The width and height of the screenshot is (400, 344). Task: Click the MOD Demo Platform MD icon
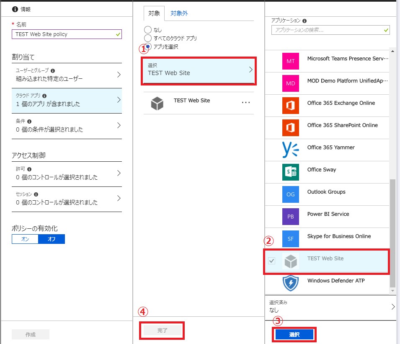[290, 83]
